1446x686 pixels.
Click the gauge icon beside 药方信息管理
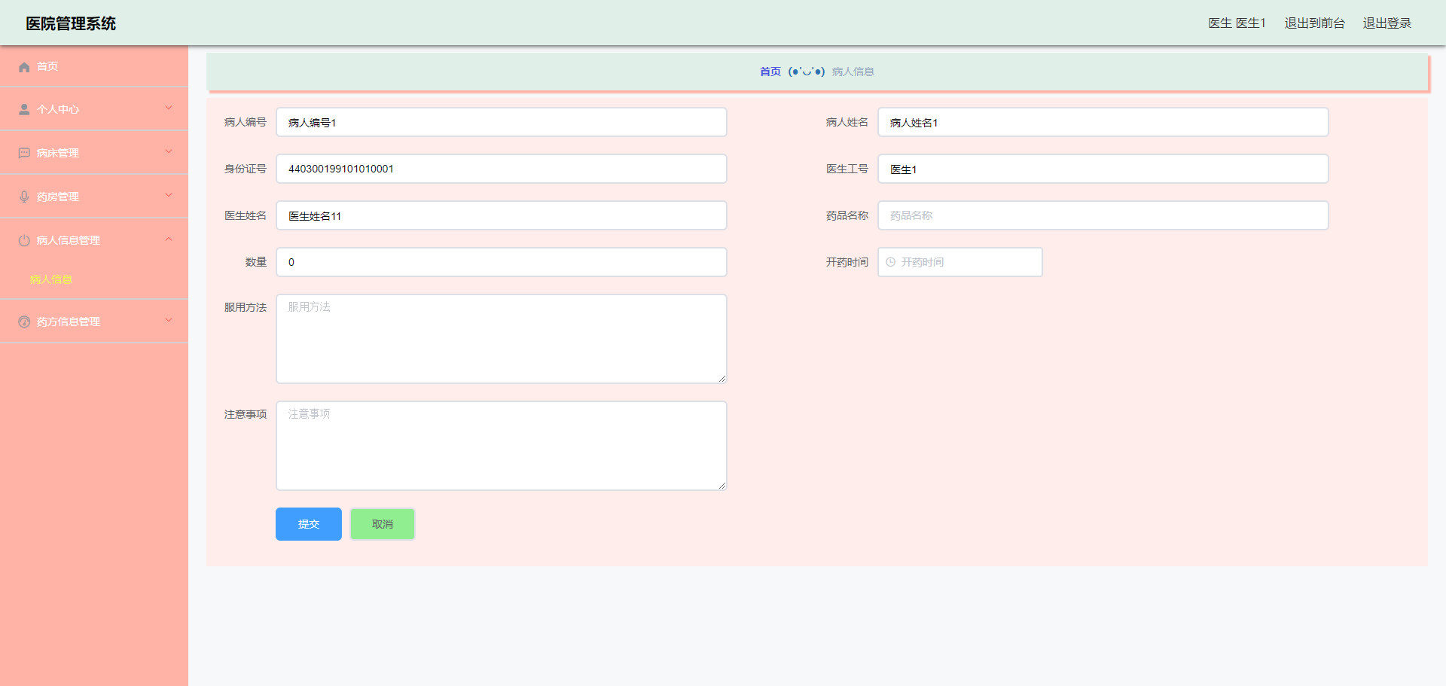point(24,322)
